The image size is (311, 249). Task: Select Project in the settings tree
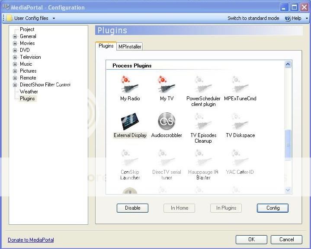pyautogui.click(x=27, y=29)
